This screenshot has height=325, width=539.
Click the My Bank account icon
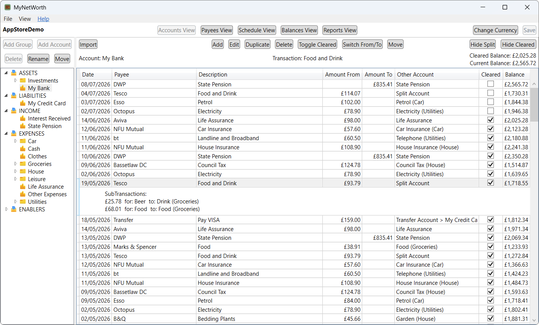click(23, 88)
